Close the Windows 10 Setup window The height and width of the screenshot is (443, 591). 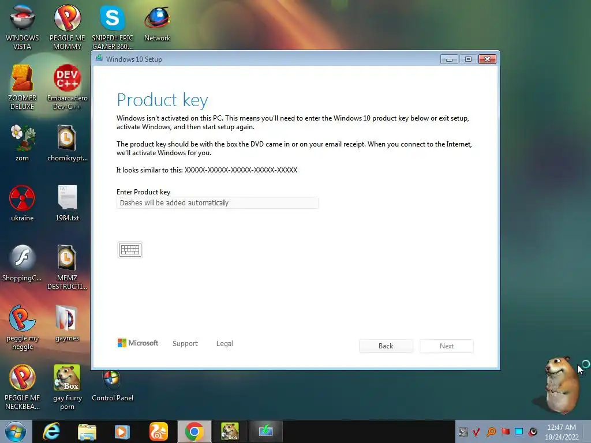(x=487, y=59)
